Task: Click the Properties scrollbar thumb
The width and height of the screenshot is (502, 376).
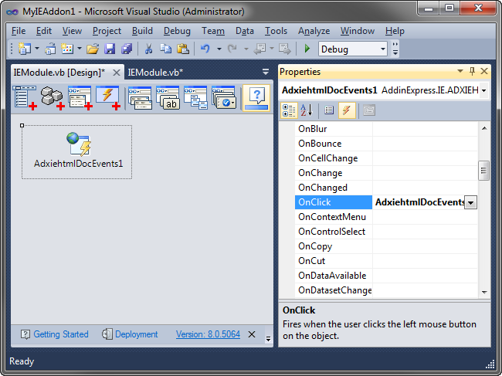Action: tap(483, 171)
